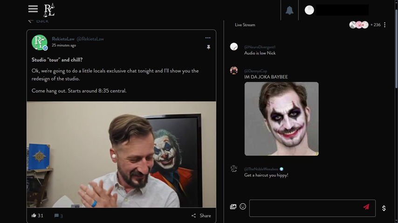Open the emoji picker

pos(243,207)
